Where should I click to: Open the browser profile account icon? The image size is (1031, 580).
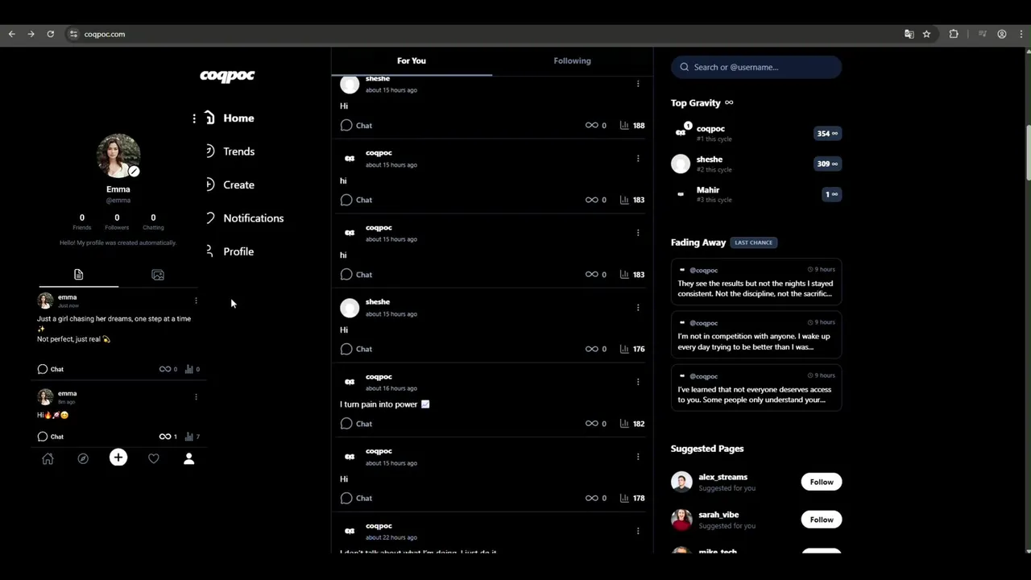[1002, 34]
